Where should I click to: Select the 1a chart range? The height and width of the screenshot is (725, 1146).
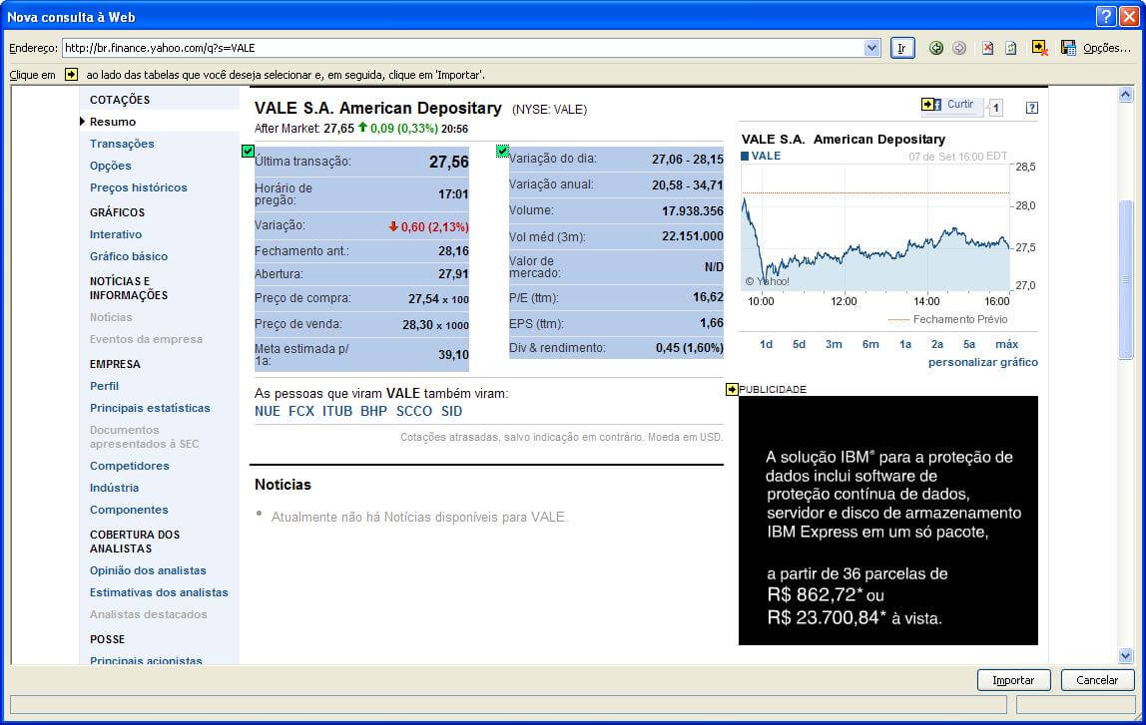905,344
